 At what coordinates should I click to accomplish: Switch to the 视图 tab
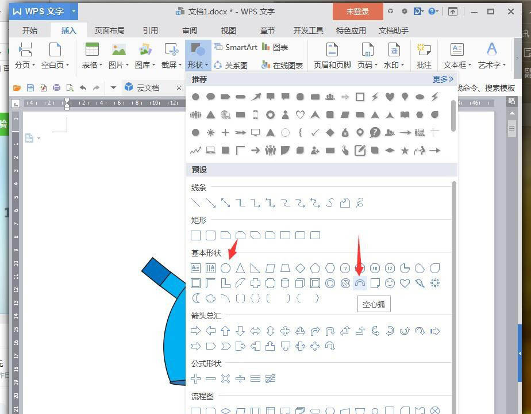228,30
